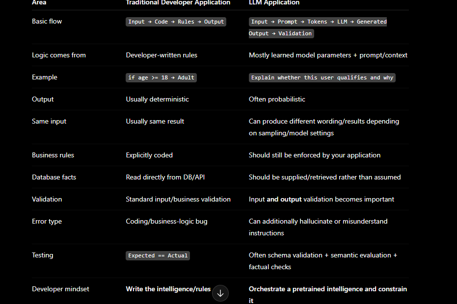Click the bold 'Write the intelligence/rules' text

[x=168, y=289]
